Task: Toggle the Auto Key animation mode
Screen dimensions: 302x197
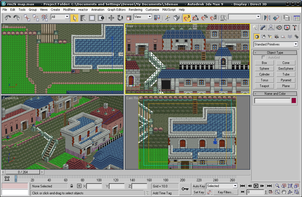Action: pos(199,186)
